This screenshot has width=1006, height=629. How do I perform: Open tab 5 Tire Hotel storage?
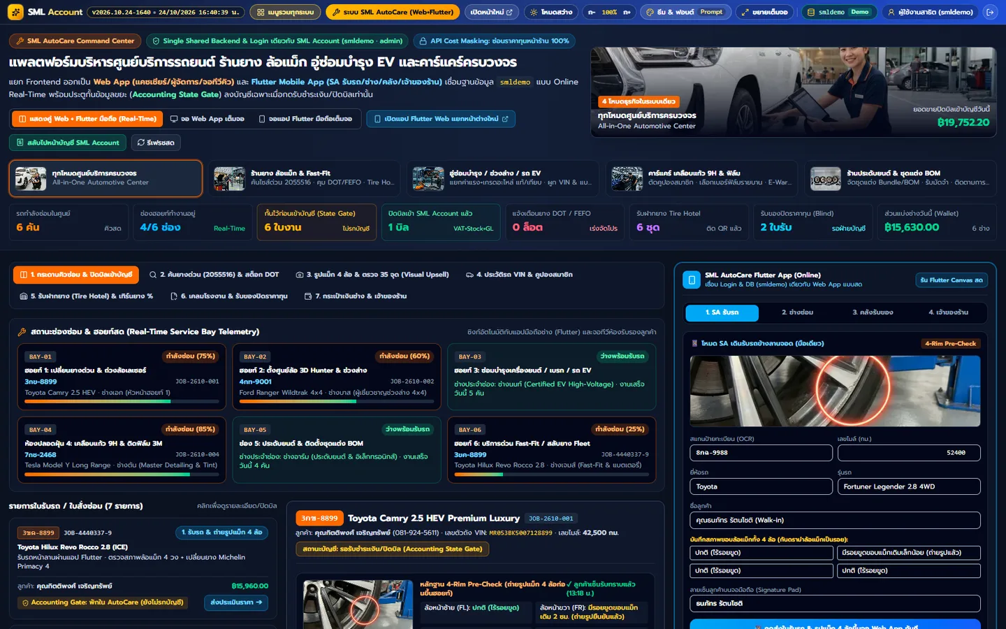tap(86, 296)
